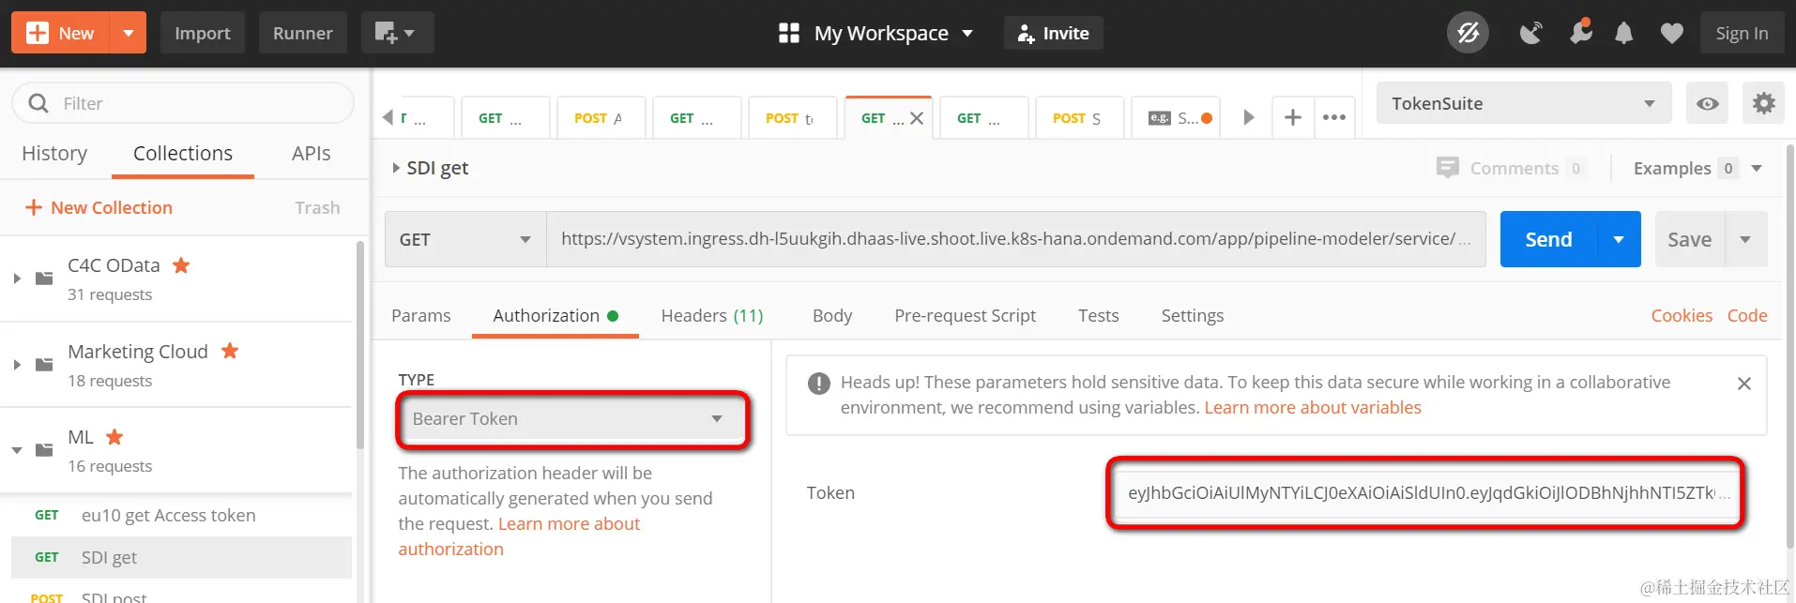Image resolution: width=1796 pixels, height=603 pixels.
Task: Open the wrench settings icon
Action: 1581,33
